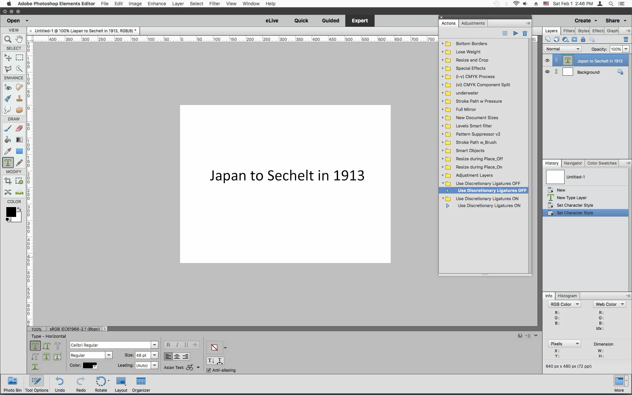Viewport: 632px width, 395px height.
Task: Select the Eraser tool
Action: pos(19,128)
